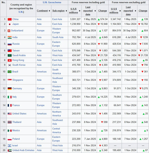
Task: Click the Singapore flag icon
Action: (9, 80)
